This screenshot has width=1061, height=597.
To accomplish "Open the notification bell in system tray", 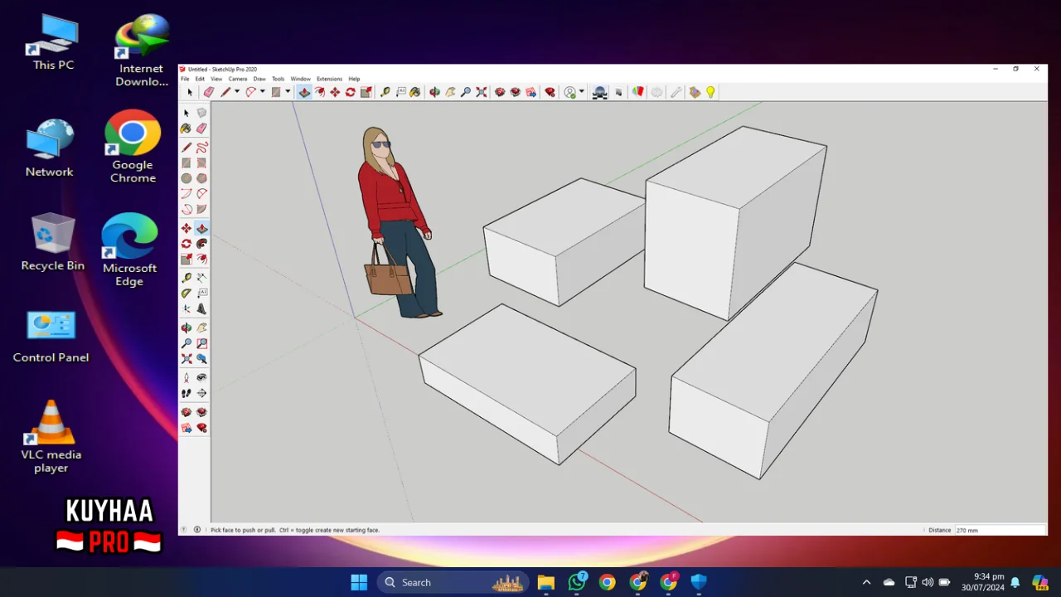I will 1015,582.
